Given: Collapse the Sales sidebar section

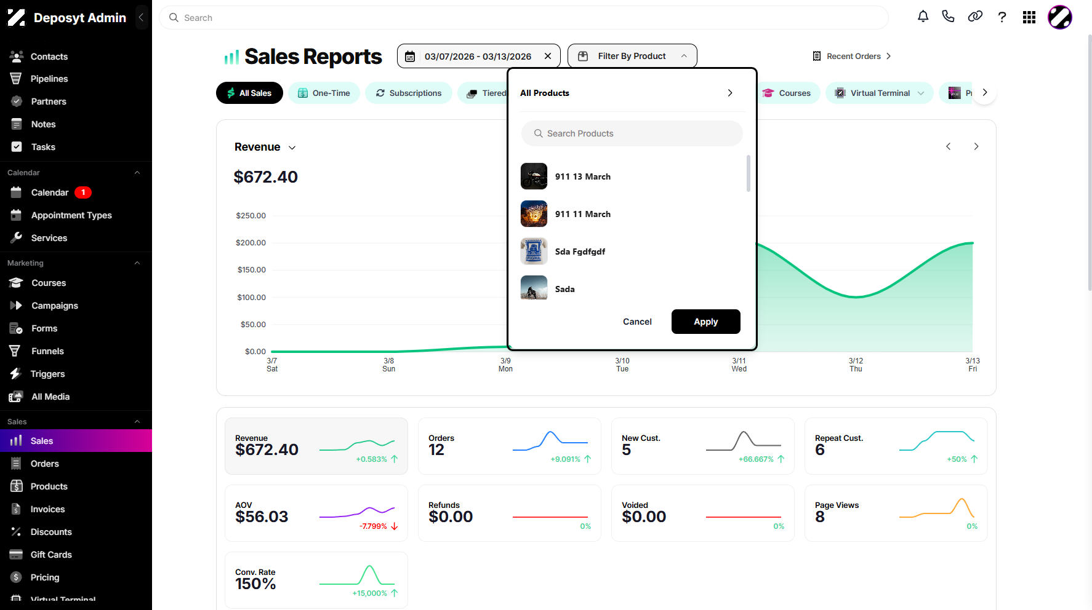Looking at the screenshot, I should click(x=137, y=422).
